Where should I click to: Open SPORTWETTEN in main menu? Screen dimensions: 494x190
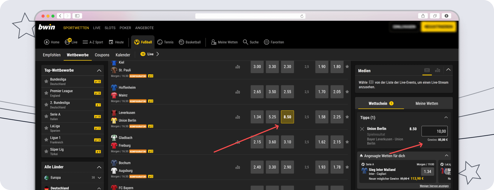click(x=76, y=28)
